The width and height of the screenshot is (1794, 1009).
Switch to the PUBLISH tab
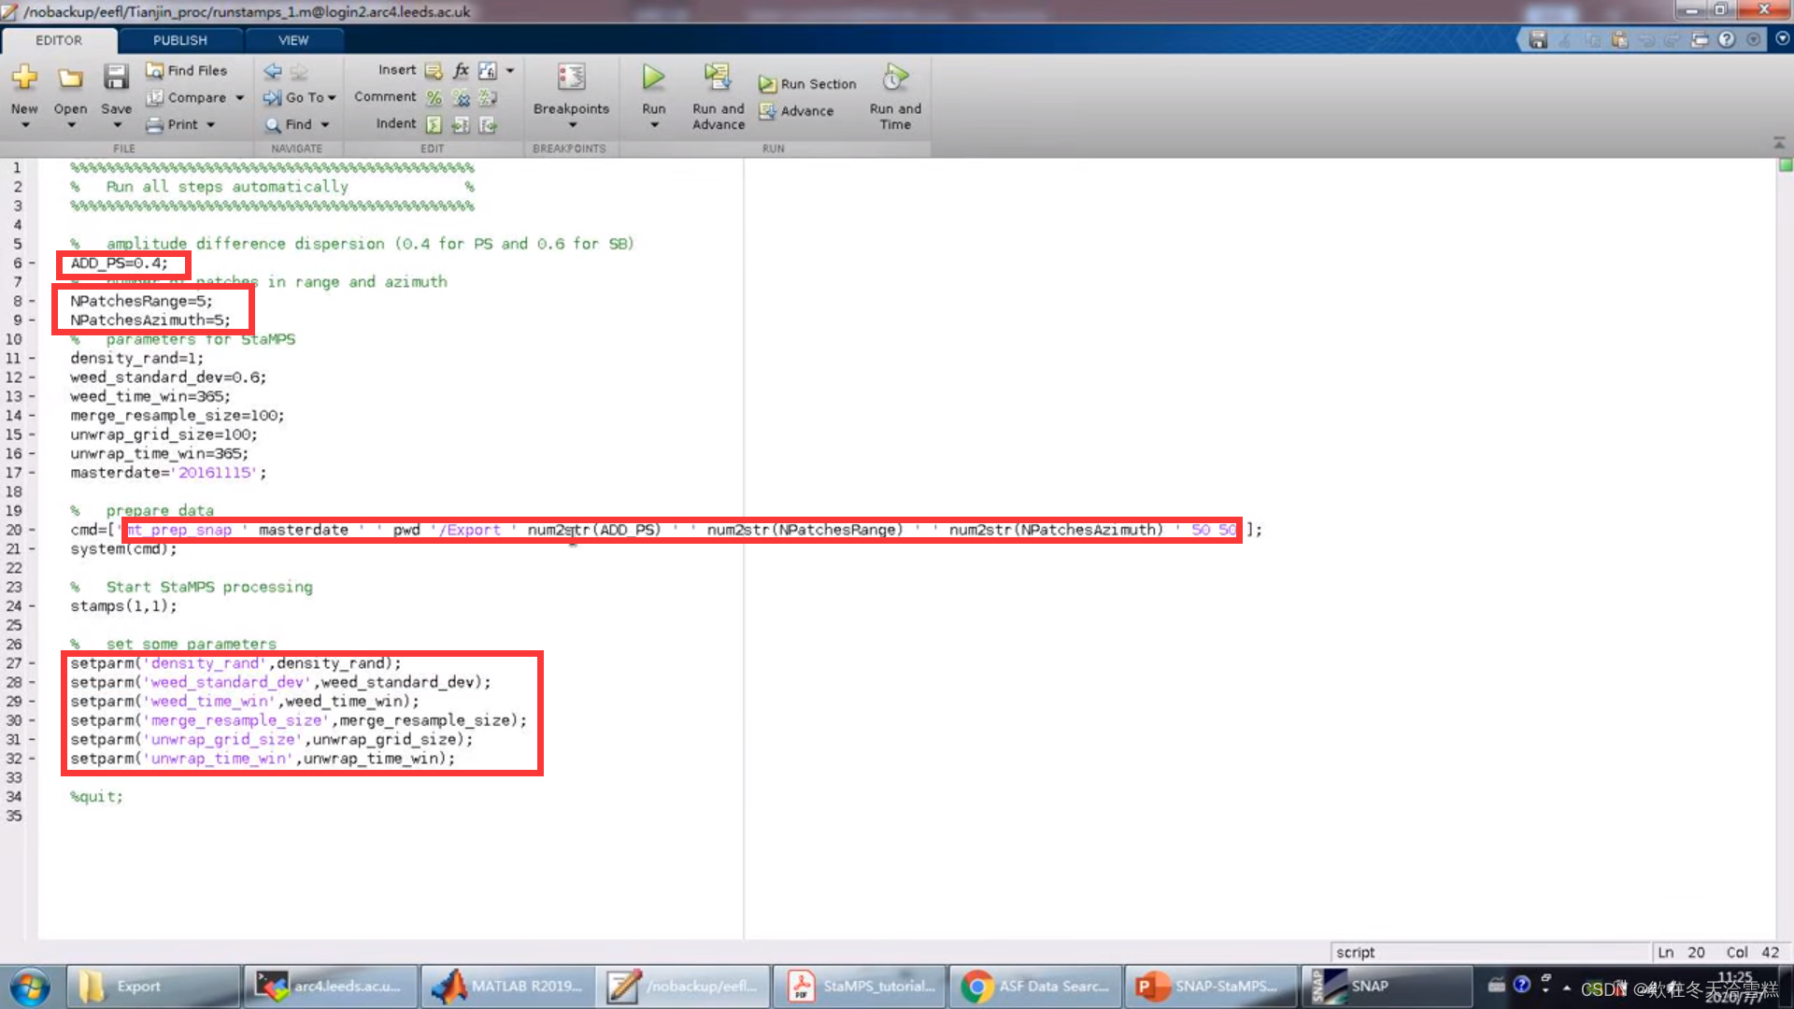[179, 40]
